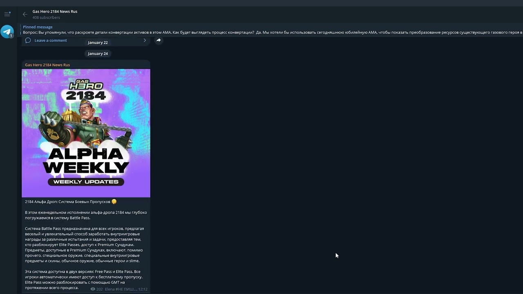
Task: Click the 202 views count
Action: 100,289
